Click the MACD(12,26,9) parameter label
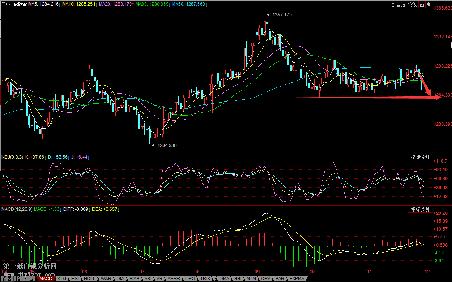This screenshot has height=282, width=452. (x=17, y=209)
